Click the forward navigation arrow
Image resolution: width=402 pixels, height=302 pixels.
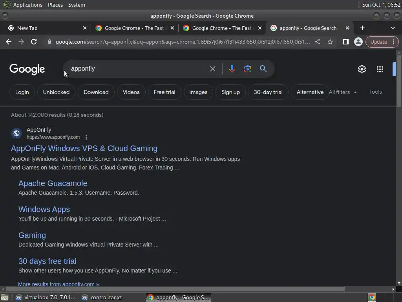point(21,42)
